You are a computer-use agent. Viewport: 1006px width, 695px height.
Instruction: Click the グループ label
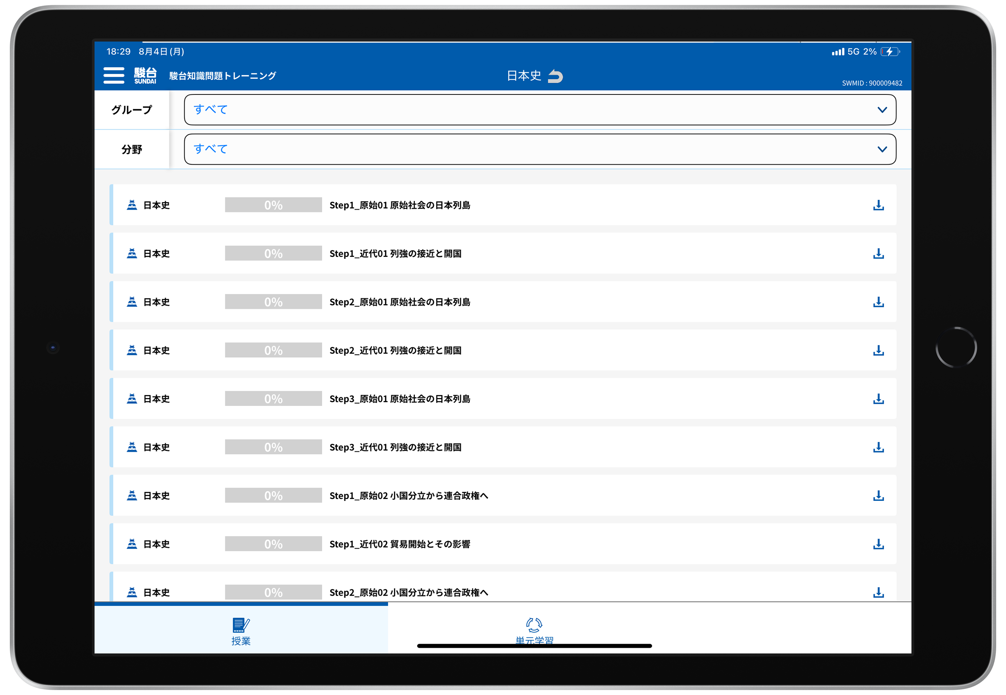(132, 110)
